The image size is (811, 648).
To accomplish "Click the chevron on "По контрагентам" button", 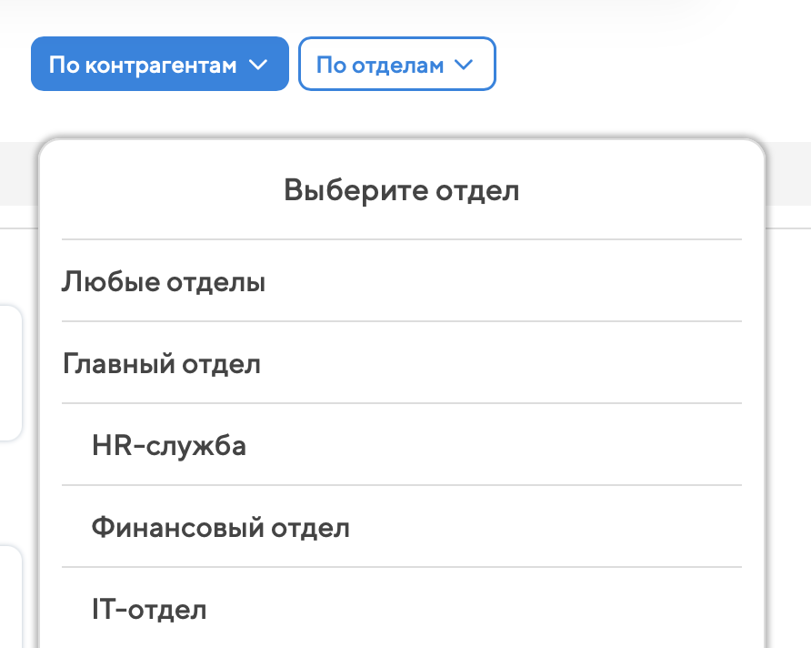I will click(x=258, y=65).
